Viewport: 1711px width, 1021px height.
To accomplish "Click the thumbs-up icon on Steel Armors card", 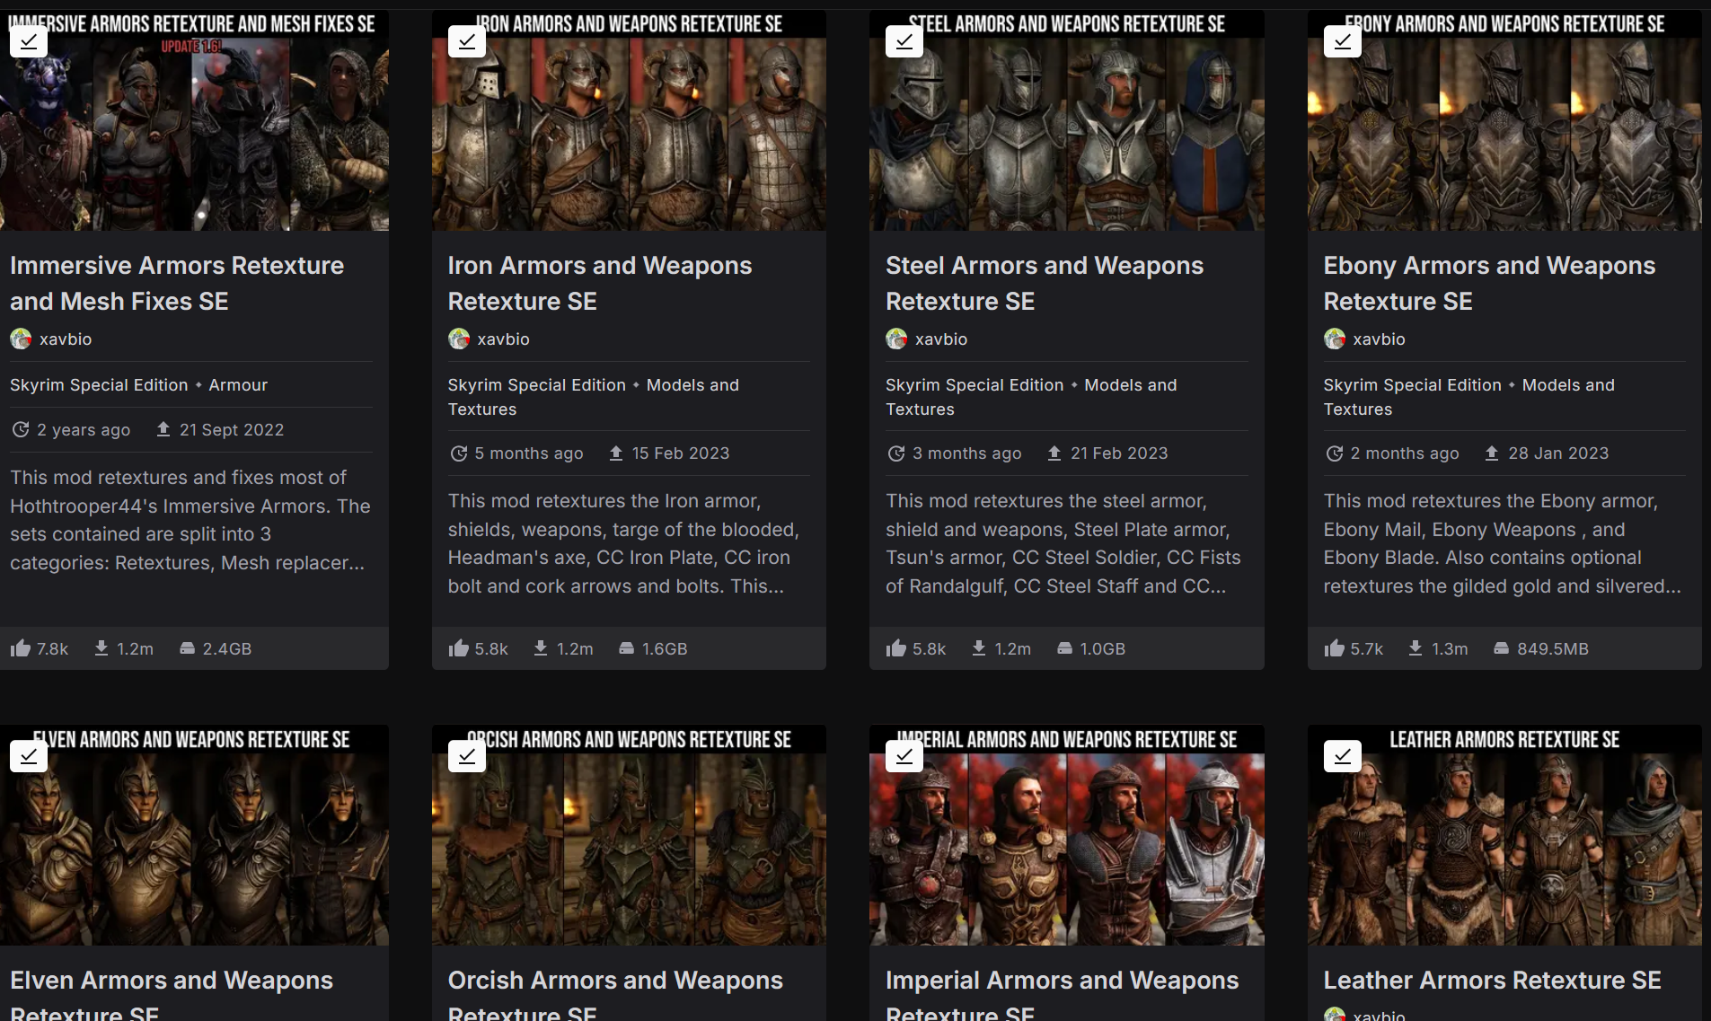I will [896, 648].
